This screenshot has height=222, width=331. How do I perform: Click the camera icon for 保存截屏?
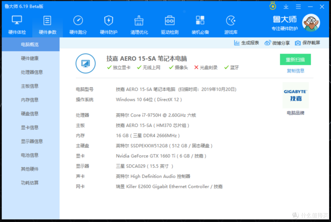click(x=298, y=43)
